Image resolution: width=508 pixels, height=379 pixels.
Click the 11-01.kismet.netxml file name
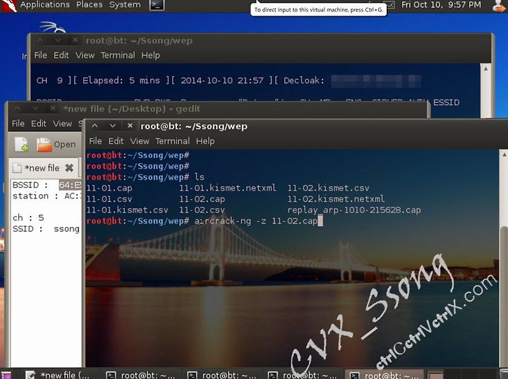pyautogui.click(x=228, y=188)
